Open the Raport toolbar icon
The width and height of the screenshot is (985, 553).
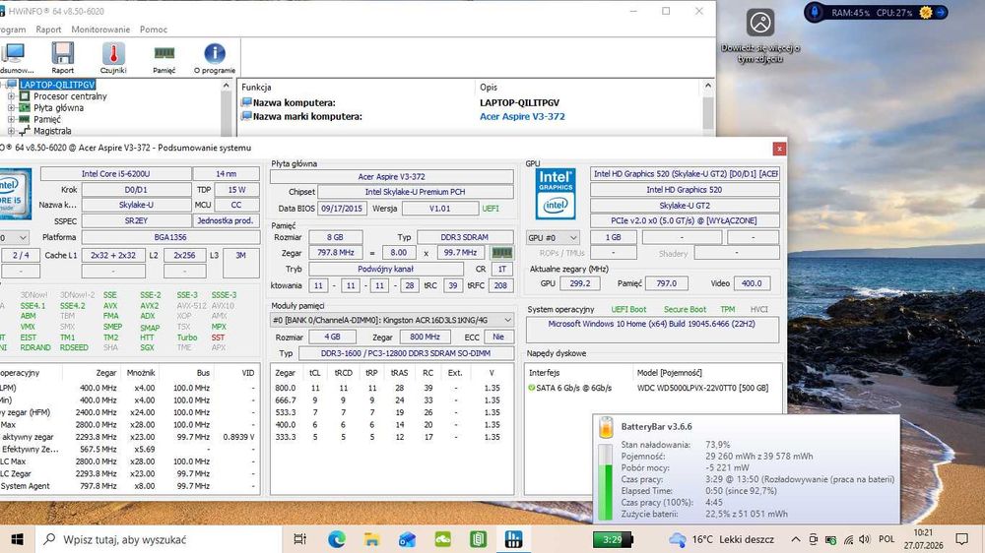tap(62, 58)
